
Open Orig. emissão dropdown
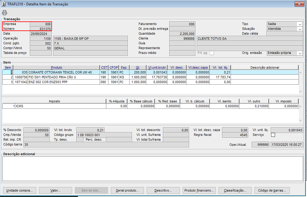coord(300,53)
